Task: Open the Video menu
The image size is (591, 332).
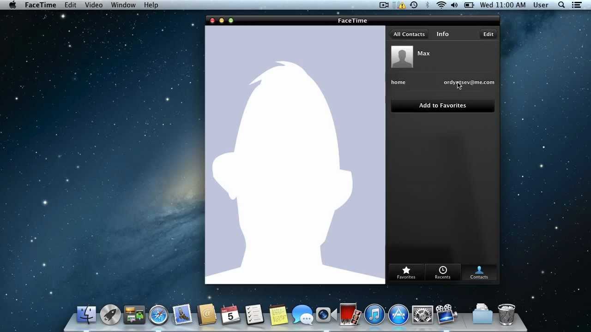Action: (x=94, y=5)
